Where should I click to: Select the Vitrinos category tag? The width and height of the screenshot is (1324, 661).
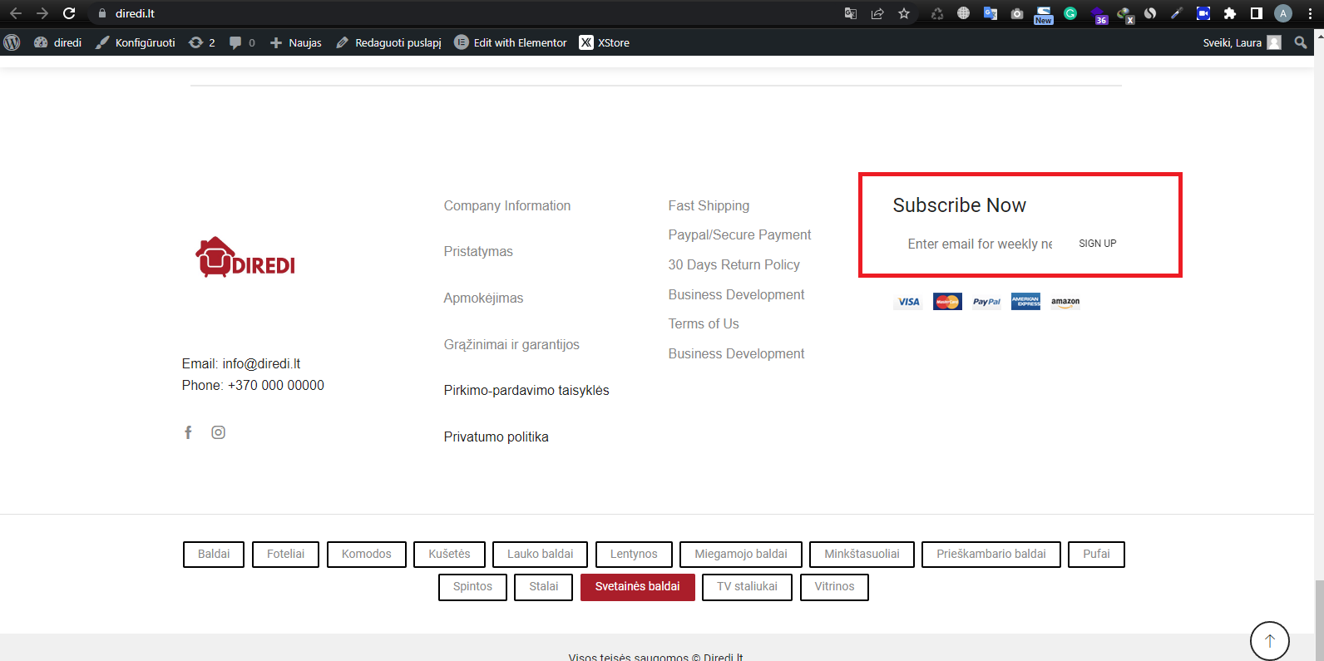(834, 586)
